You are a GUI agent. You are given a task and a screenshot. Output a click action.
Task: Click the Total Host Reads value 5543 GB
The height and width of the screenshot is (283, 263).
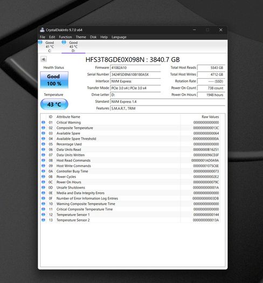pos(211,68)
